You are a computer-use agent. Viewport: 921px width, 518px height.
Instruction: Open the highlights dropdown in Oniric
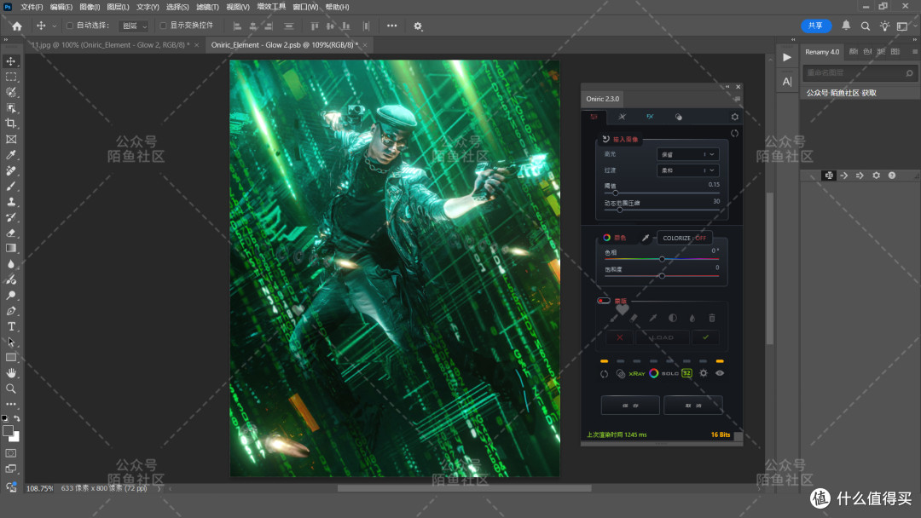click(687, 154)
